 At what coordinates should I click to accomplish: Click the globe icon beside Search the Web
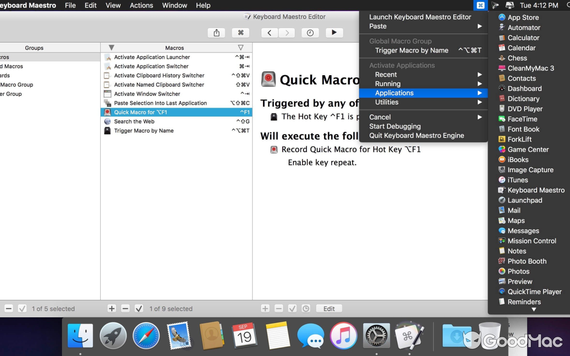(107, 121)
